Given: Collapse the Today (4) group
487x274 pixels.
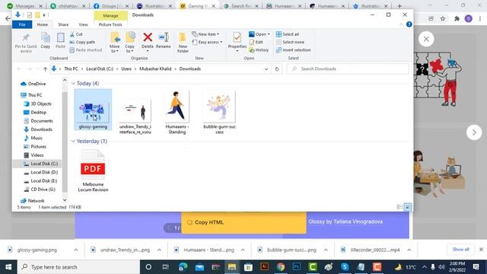Looking at the screenshot, I should tap(73, 83).
